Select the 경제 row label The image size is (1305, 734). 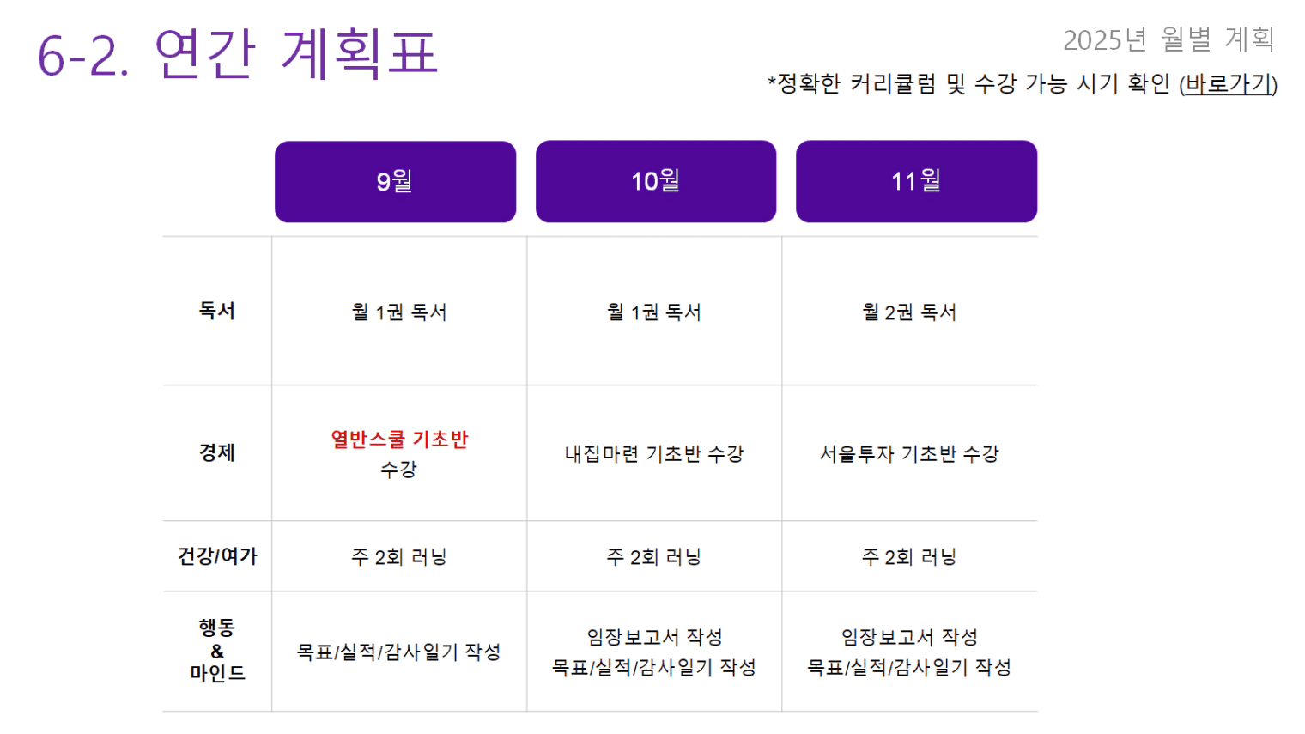(217, 452)
